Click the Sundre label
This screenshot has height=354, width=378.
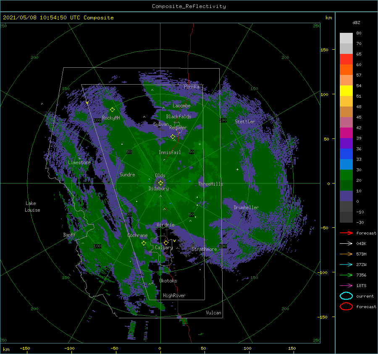(127, 175)
